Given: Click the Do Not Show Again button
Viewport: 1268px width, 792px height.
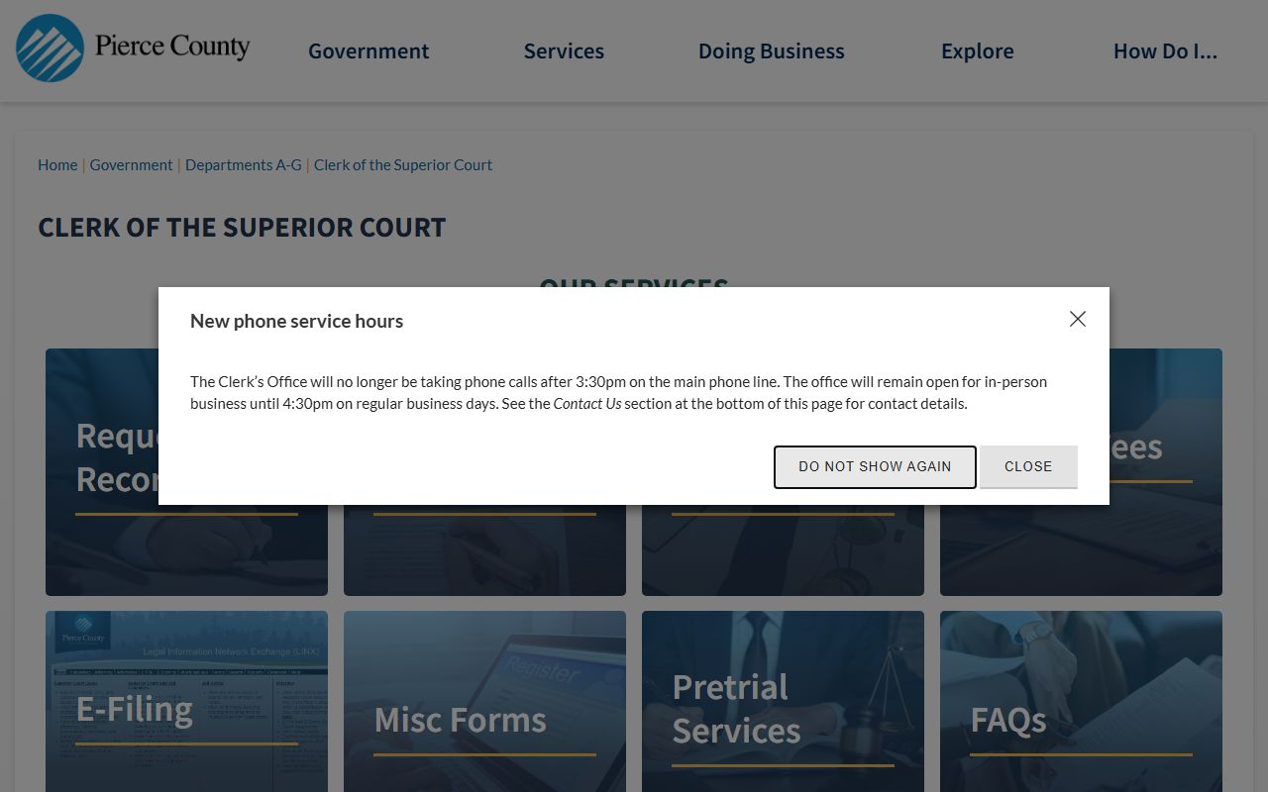Looking at the screenshot, I should pos(875,466).
